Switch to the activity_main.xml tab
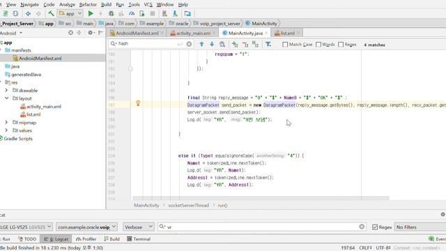This screenshot has height=251, width=446. click(x=193, y=33)
